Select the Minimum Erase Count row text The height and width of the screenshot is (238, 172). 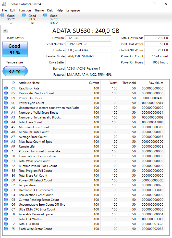pos(34,132)
